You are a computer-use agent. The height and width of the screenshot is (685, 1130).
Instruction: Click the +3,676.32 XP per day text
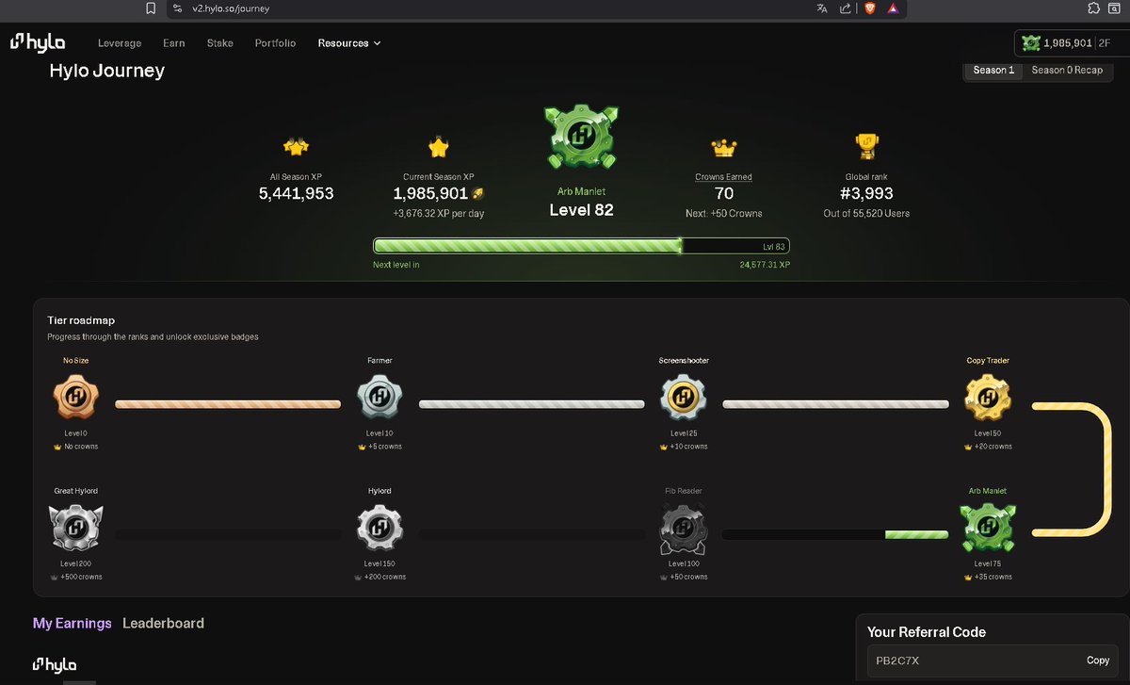(x=438, y=214)
